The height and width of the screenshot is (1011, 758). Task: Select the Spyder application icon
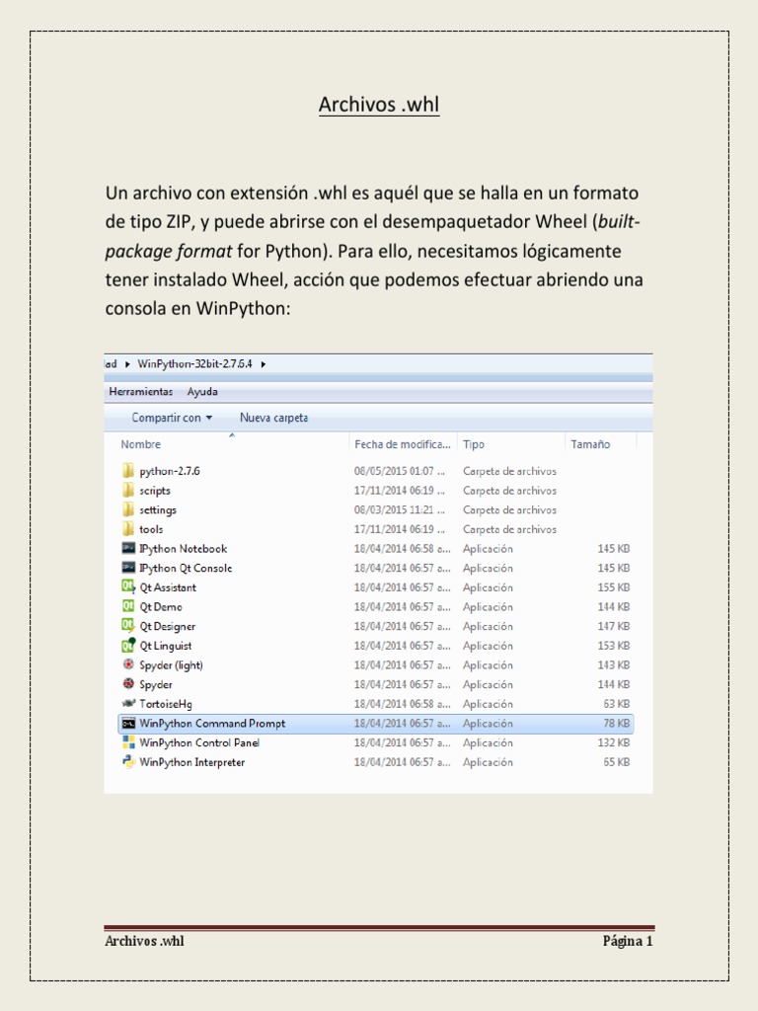128,684
